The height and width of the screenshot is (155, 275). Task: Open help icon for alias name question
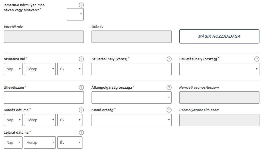click(81, 5)
